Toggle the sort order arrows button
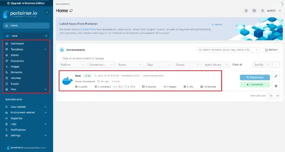Viewport: 285px width, 152px height. click(276, 65)
